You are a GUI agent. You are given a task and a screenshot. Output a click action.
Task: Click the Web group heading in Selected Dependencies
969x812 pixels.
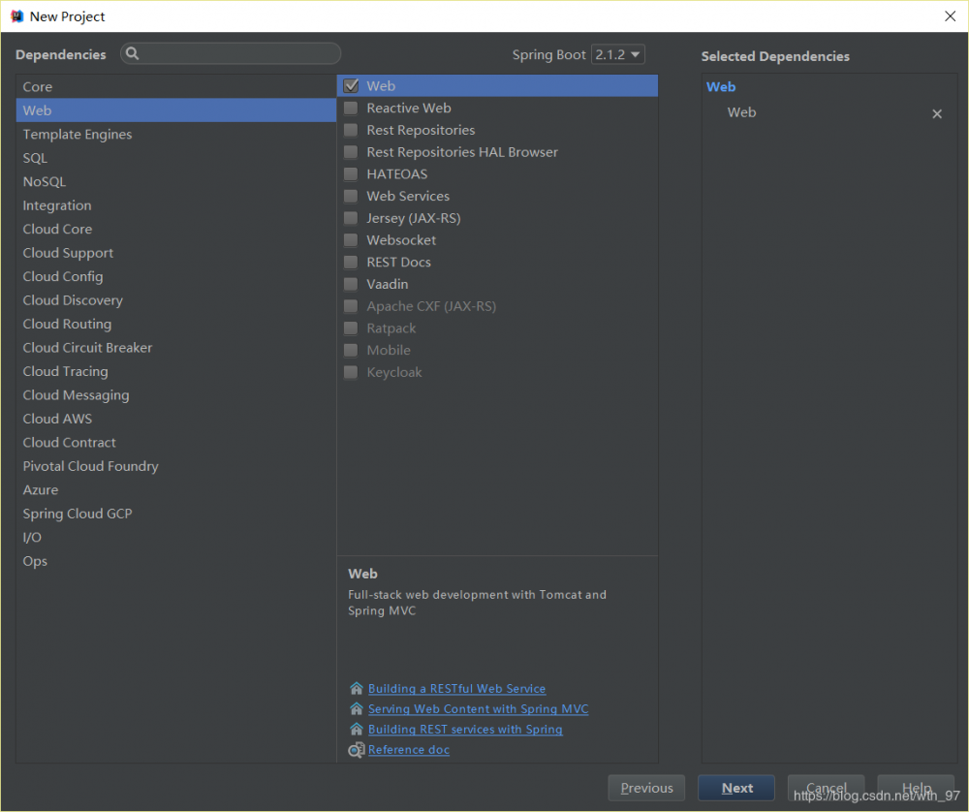[x=721, y=86]
